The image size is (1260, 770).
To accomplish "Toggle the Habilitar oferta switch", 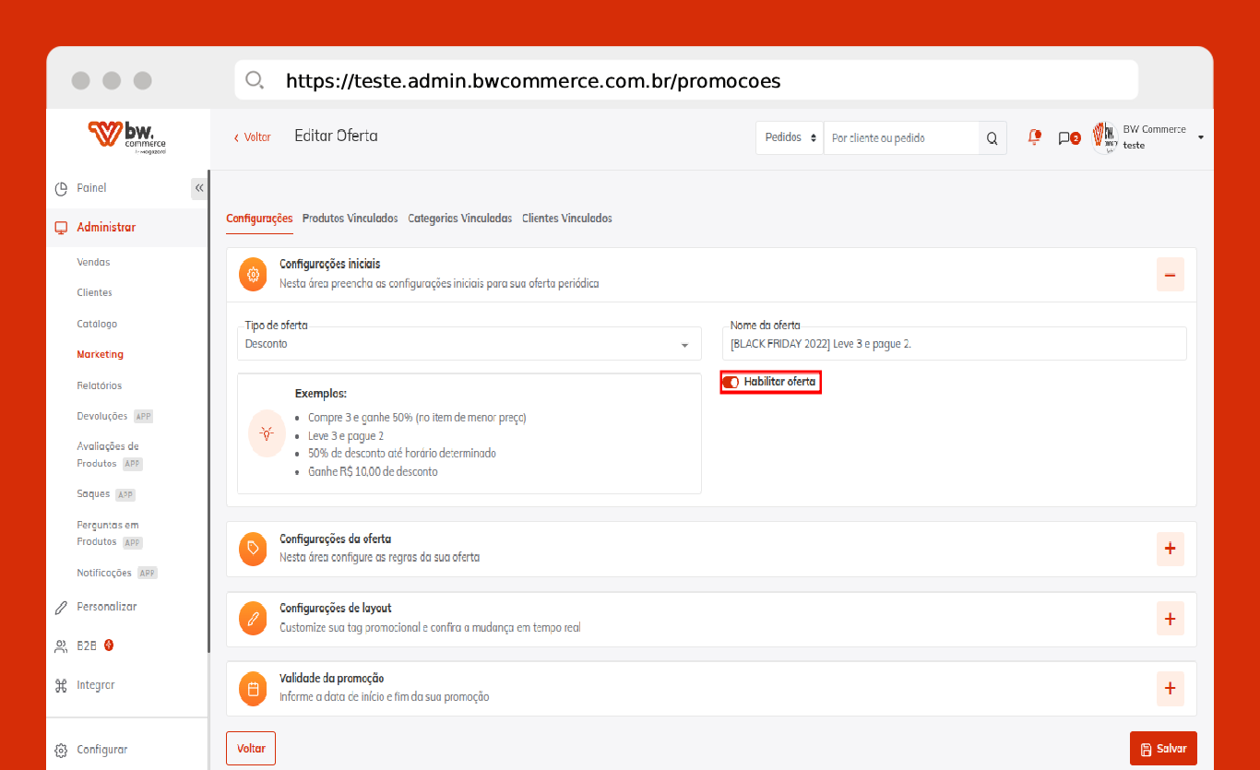I will (731, 382).
